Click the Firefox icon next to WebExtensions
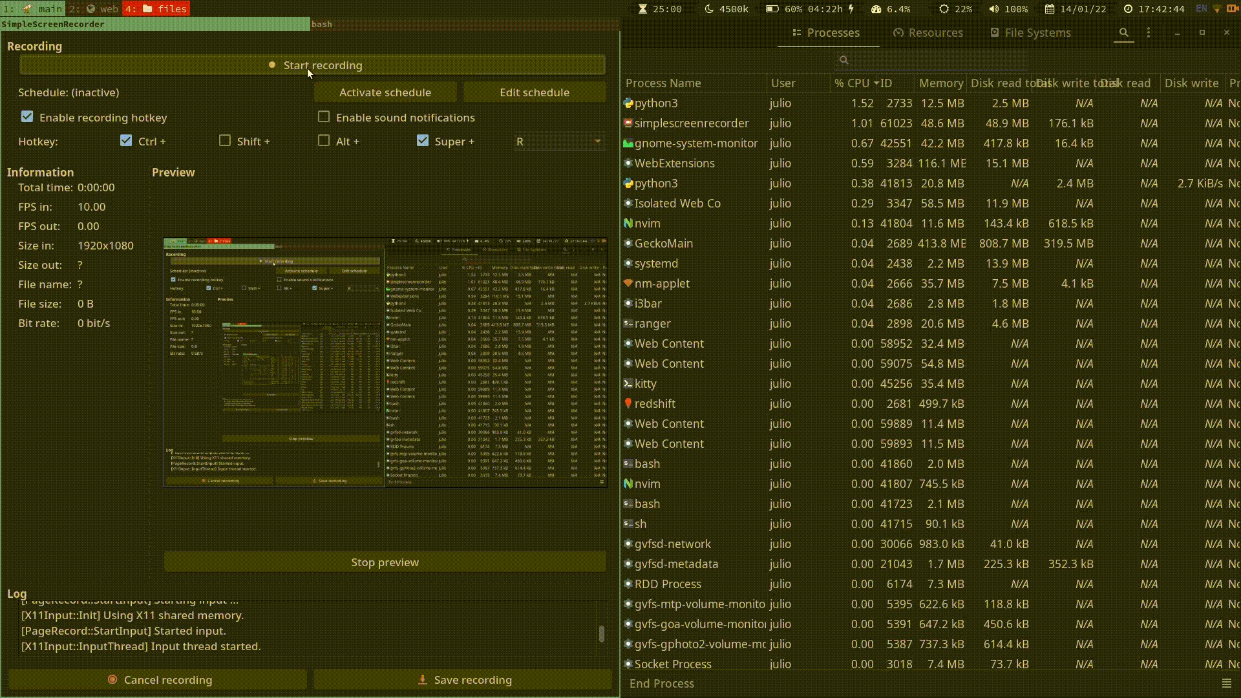 [628, 163]
